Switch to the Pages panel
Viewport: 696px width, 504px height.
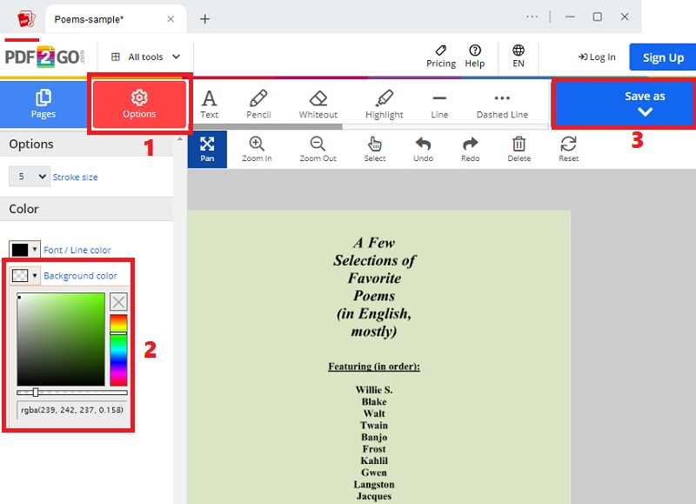tap(43, 104)
